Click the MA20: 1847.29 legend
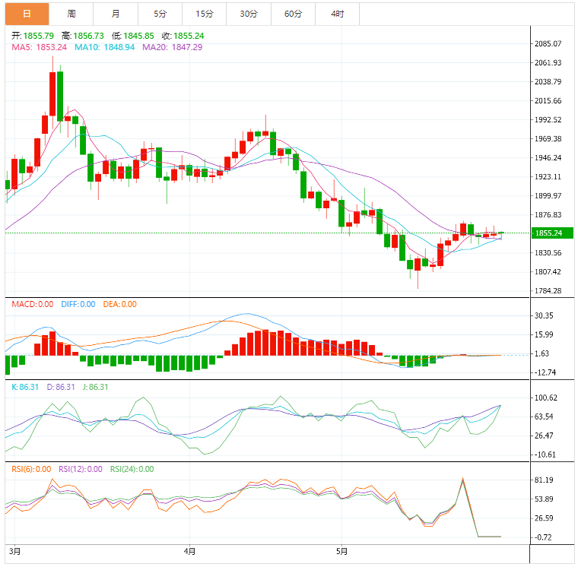 coord(172,47)
